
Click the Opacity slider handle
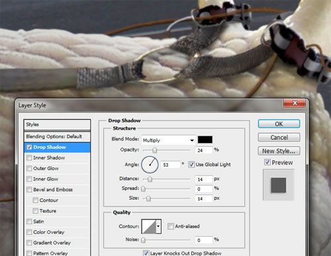155,150
